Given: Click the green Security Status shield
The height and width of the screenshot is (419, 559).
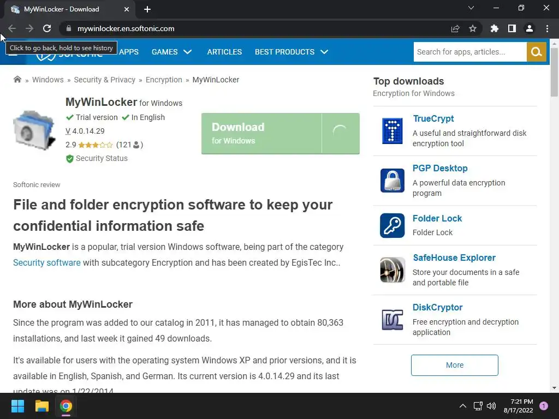Looking at the screenshot, I should 70,159.
